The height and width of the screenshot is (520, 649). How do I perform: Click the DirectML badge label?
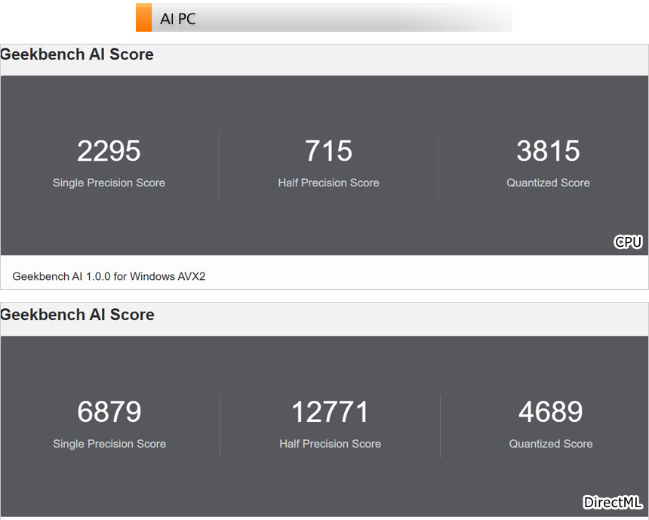coord(613,503)
